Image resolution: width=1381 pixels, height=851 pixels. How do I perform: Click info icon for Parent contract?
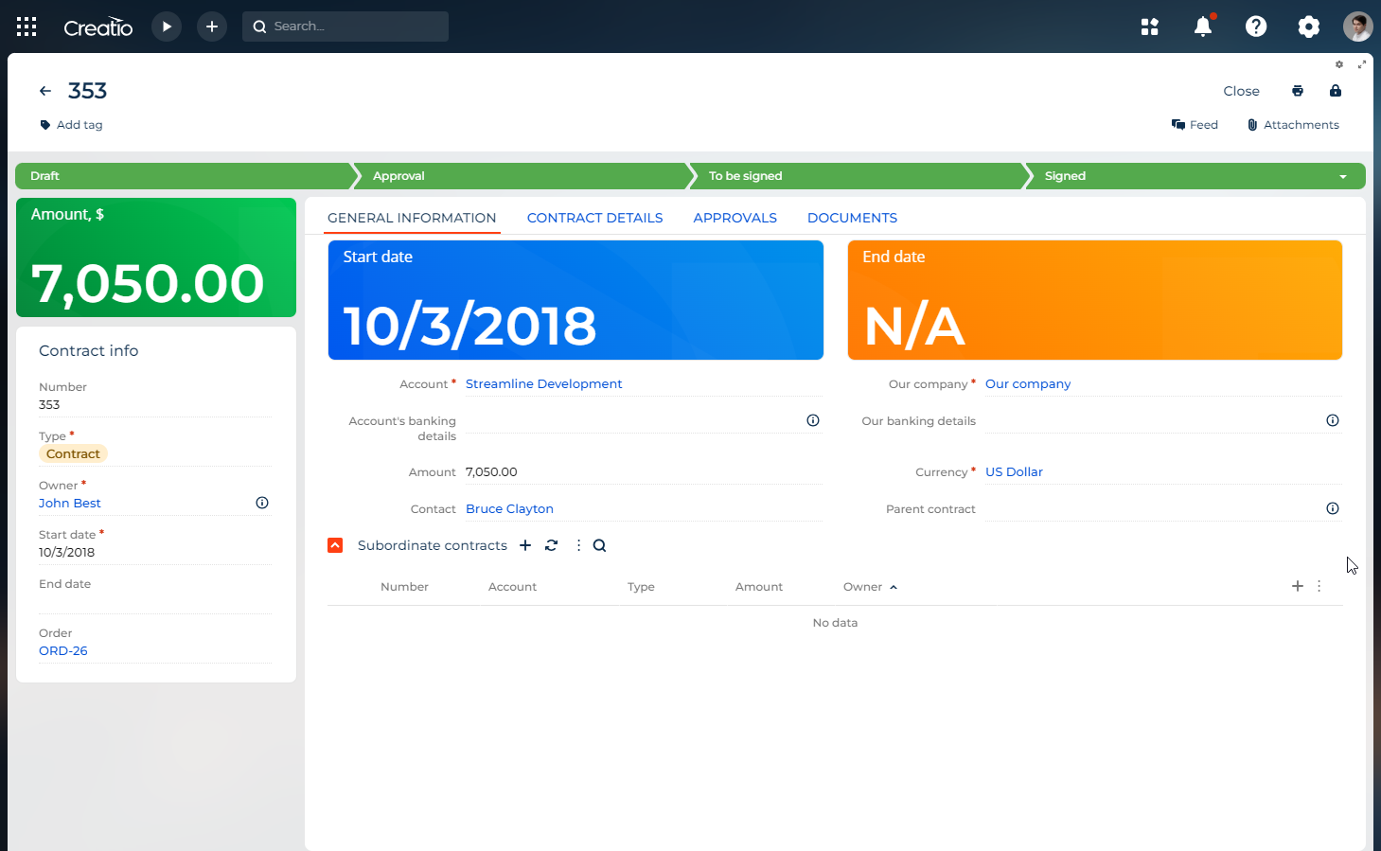[1333, 508]
